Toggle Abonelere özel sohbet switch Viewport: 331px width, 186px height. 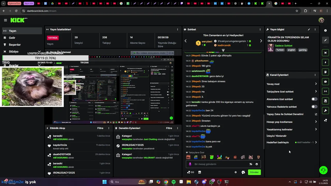314,99
